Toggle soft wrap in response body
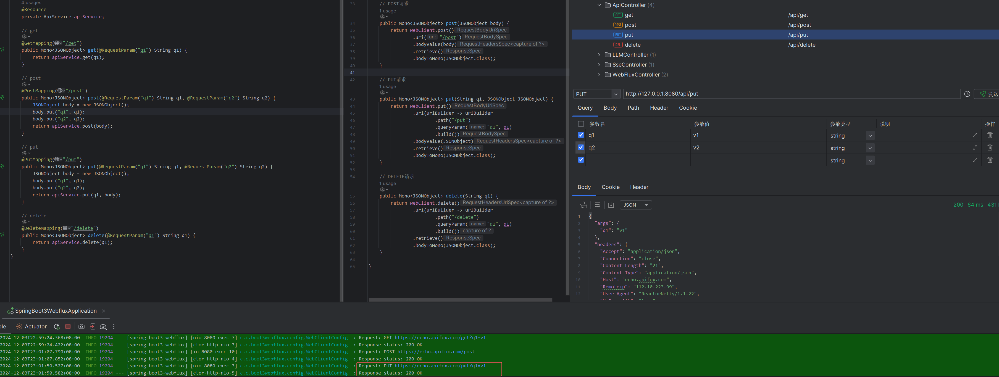Screen dimensions: 999x377 [x=597, y=205]
